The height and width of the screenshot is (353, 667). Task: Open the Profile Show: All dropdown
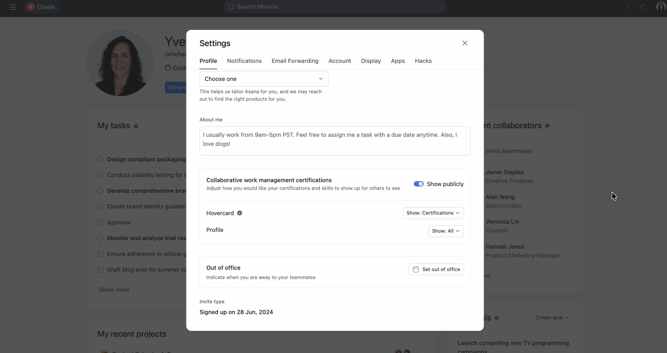(446, 231)
